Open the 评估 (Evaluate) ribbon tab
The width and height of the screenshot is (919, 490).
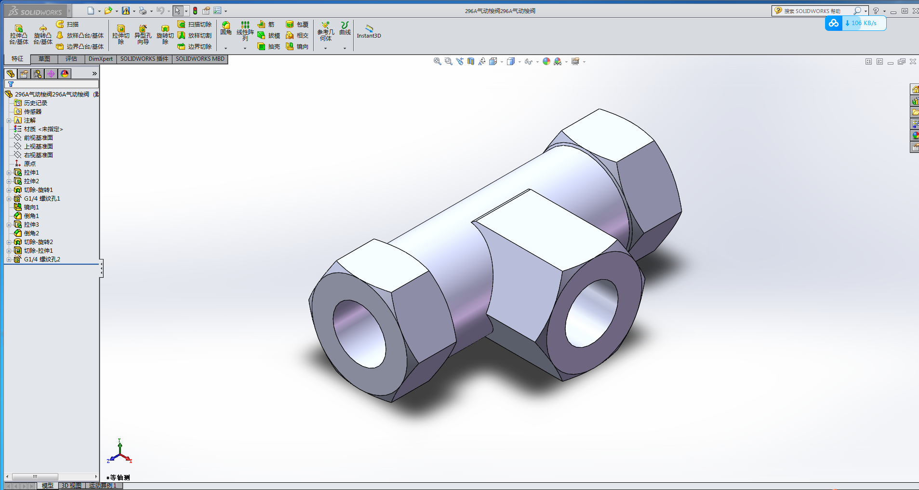pyautogui.click(x=71, y=59)
